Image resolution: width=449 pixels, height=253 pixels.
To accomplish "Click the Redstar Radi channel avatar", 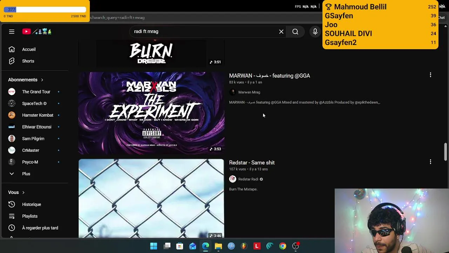I will tap(233, 179).
